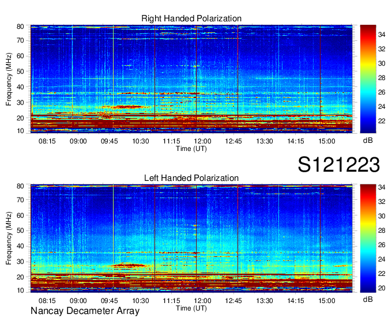Click the 22 value on the top color bar
The height and width of the screenshot is (318, 392).
382,121
